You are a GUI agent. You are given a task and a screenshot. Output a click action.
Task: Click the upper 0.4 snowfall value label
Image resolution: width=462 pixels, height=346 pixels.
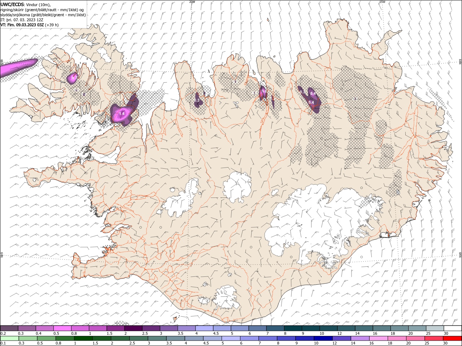click(313, 94)
